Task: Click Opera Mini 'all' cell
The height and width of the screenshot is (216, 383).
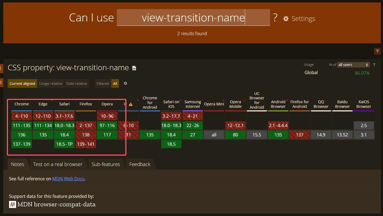Action: pyautogui.click(x=214, y=135)
